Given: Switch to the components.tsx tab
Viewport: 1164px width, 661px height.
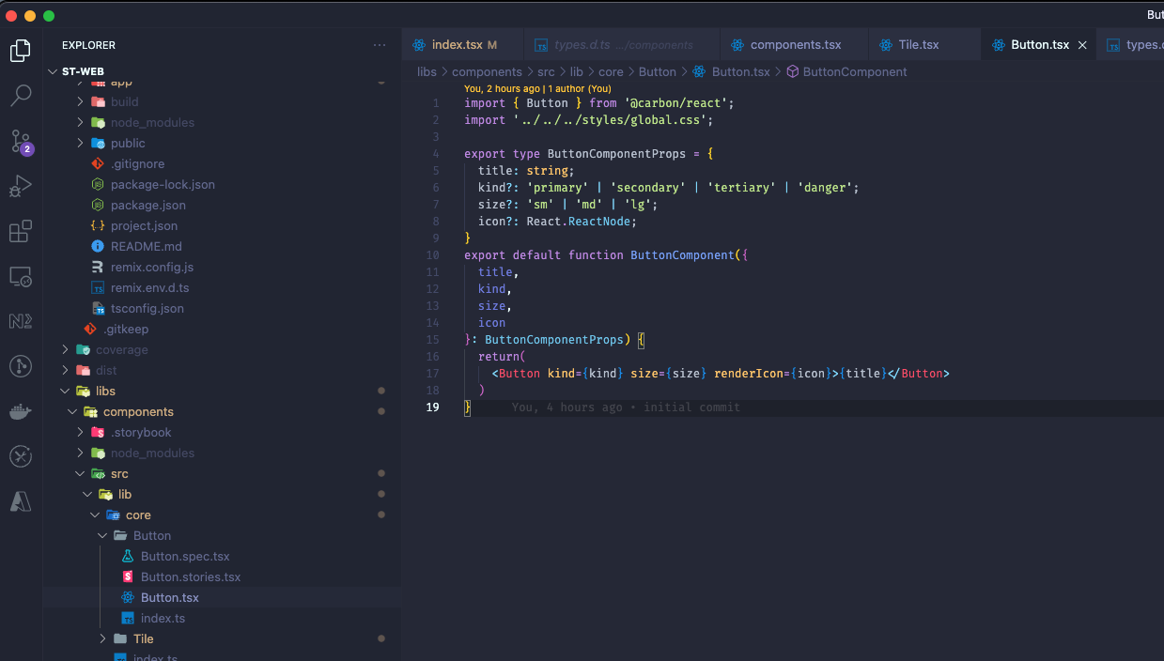Looking at the screenshot, I should [x=794, y=45].
